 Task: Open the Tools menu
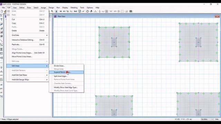82,8
